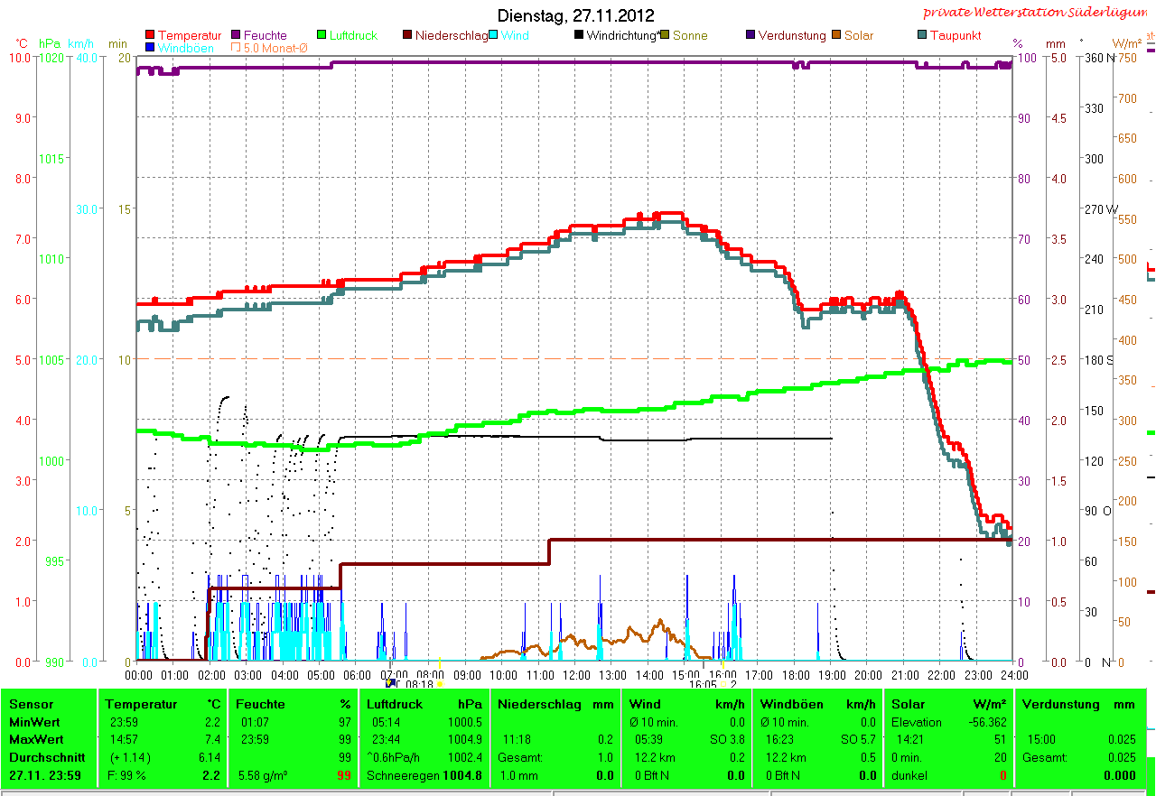Click the 12:00 label on time axis

(x=576, y=674)
